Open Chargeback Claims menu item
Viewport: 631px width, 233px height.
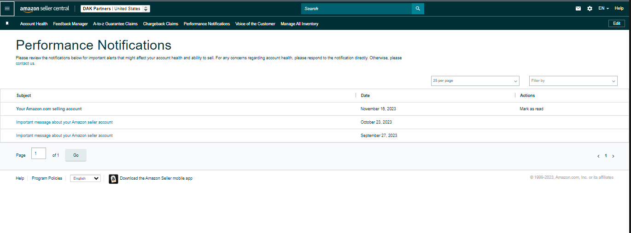(x=161, y=24)
